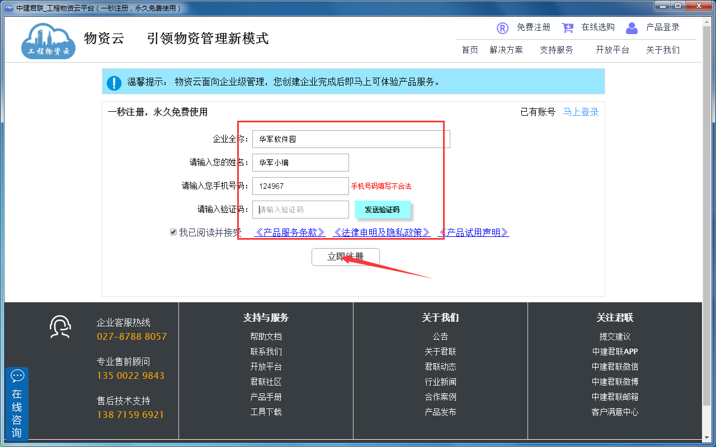Open the 在线咨询 chat widget
The image size is (716, 447).
click(x=17, y=404)
